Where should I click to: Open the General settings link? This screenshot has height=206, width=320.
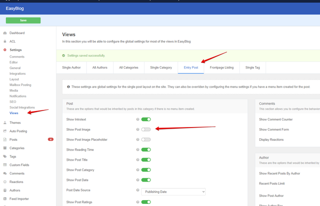click(15, 68)
